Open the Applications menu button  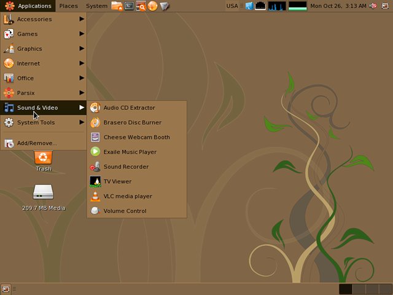point(28,6)
